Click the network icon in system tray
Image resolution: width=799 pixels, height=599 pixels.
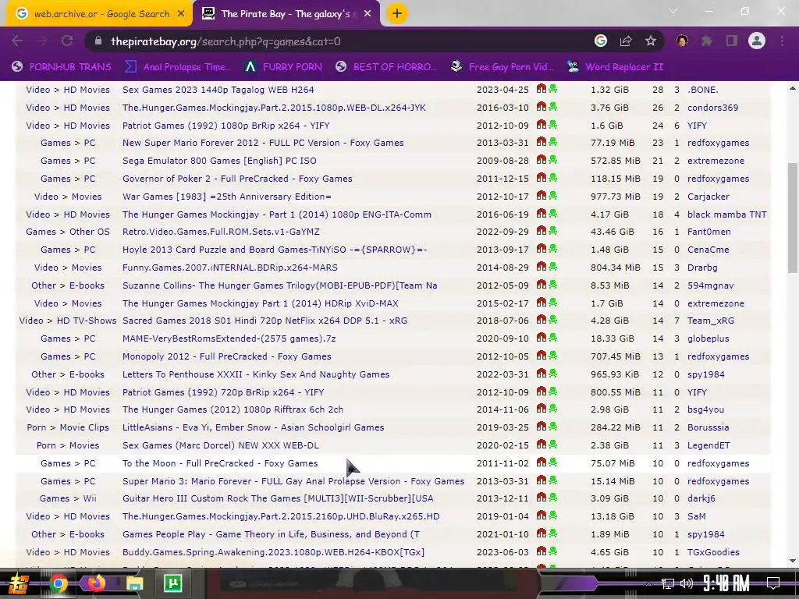tap(667, 583)
